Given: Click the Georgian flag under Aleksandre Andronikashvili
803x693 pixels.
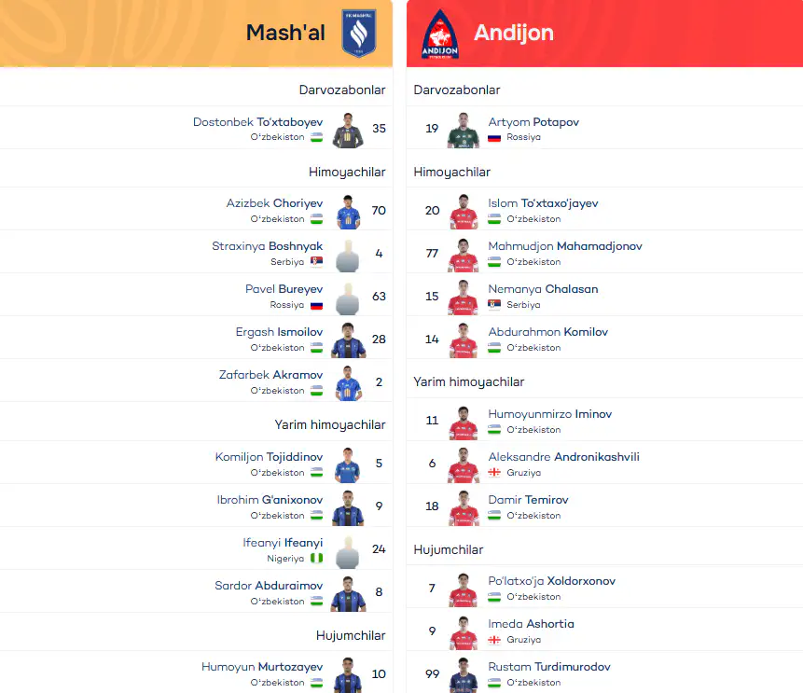Looking at the screenshot, I should [494, 472].
